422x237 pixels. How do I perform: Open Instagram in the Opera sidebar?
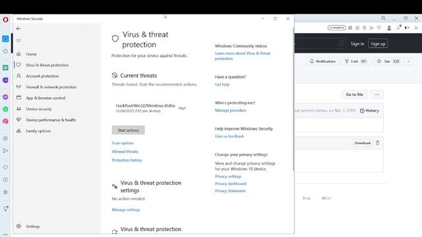(5, 121)
